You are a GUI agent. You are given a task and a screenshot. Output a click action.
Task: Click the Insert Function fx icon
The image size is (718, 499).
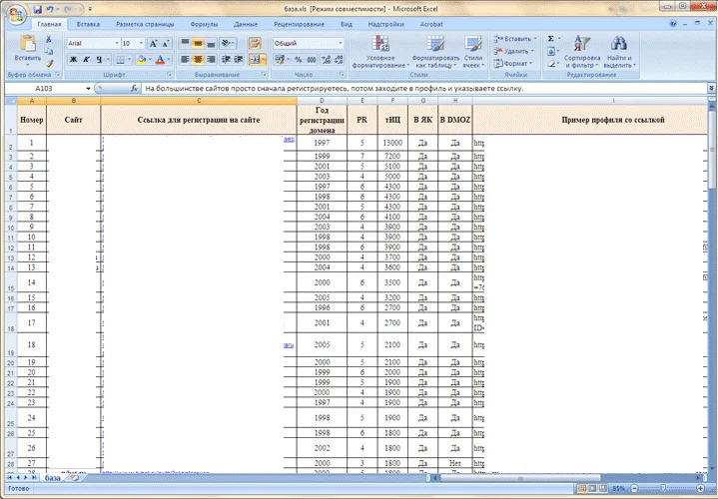pos(134,89)
